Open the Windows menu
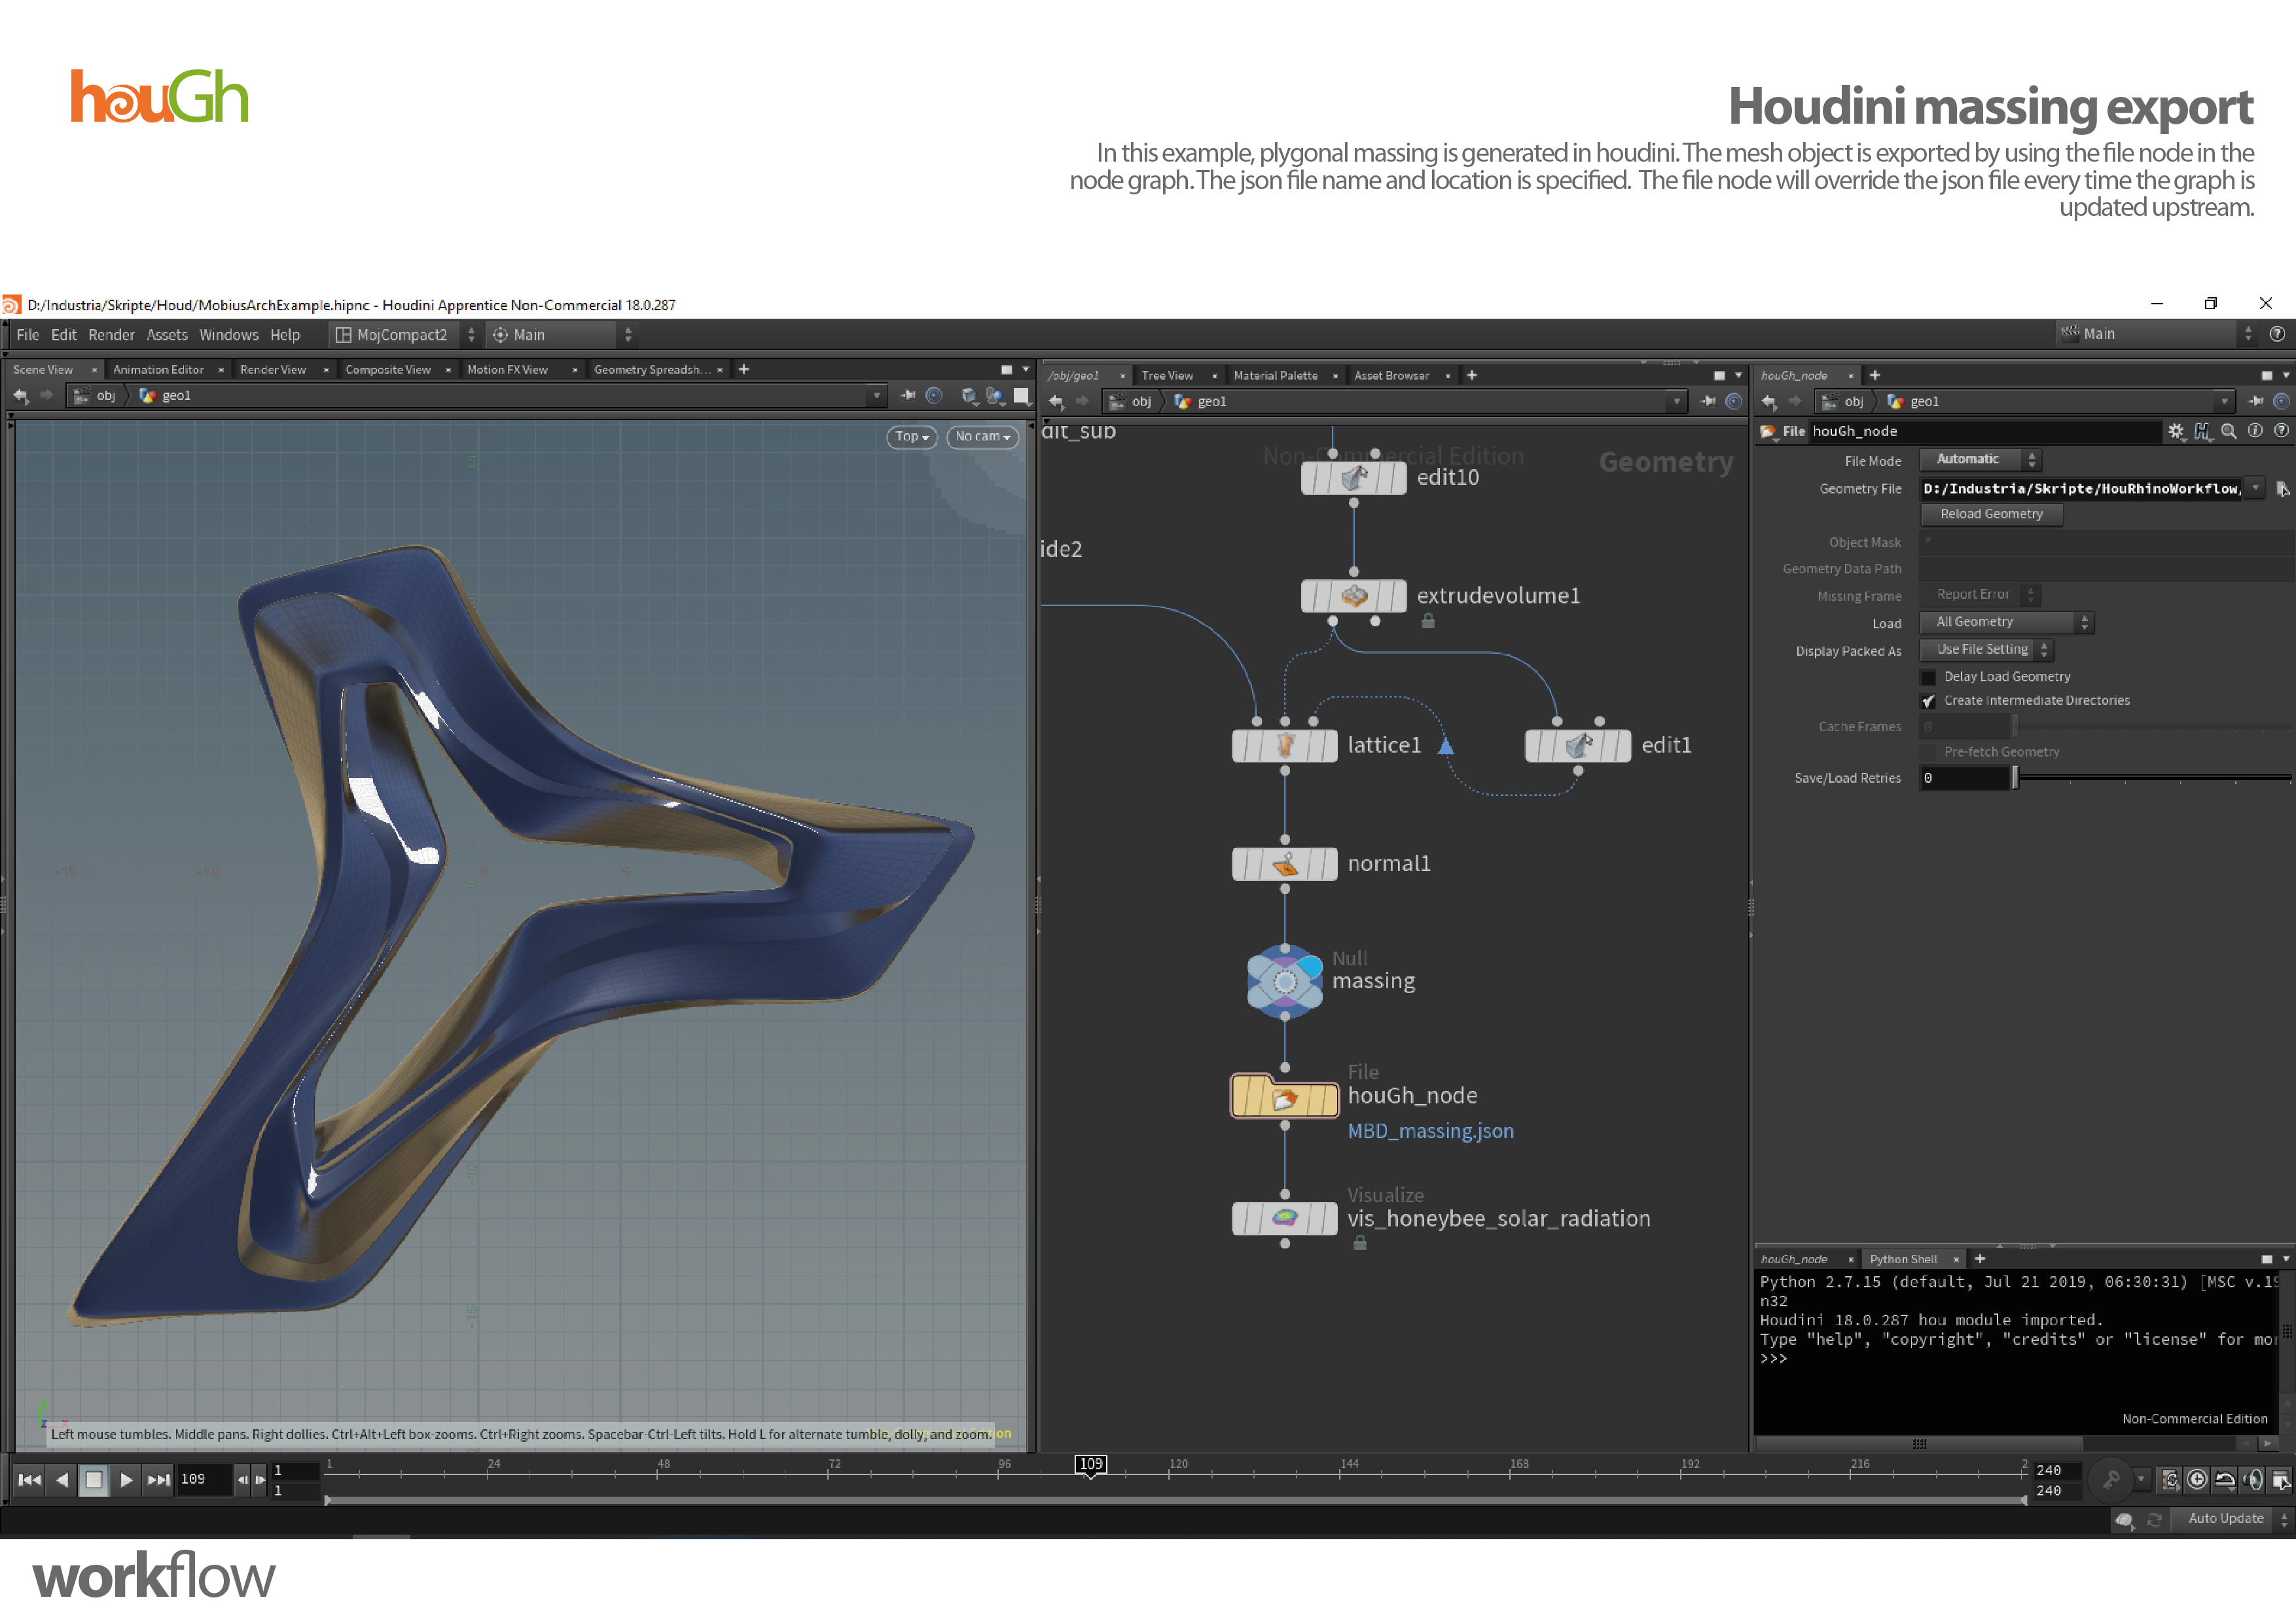2296x1623 pixels. pos(228,335)
